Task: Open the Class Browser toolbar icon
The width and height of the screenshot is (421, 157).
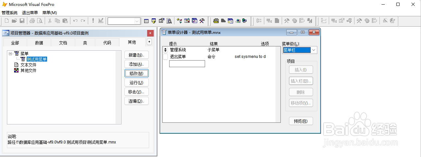Action: pyautogui.click(x=179, y=21)
